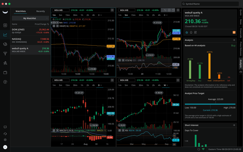Open chart indicator settings sliders icon

[165, 10]
